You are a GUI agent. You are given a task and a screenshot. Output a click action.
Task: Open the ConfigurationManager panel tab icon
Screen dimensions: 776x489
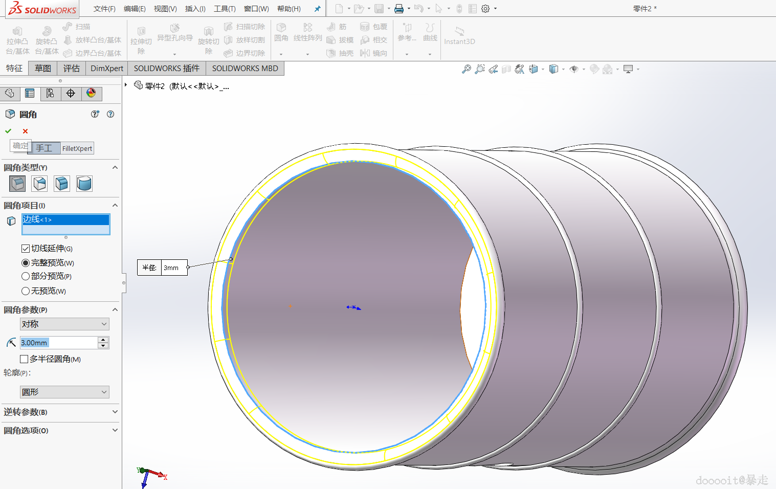pos(50,93)
